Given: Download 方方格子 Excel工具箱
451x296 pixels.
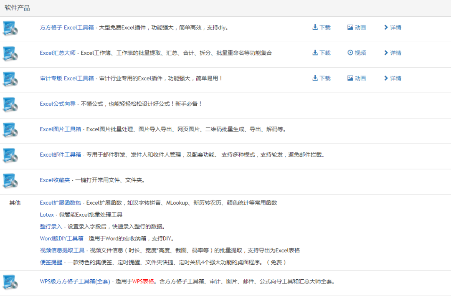Looking at the screenshot, I should click(321, 28).
